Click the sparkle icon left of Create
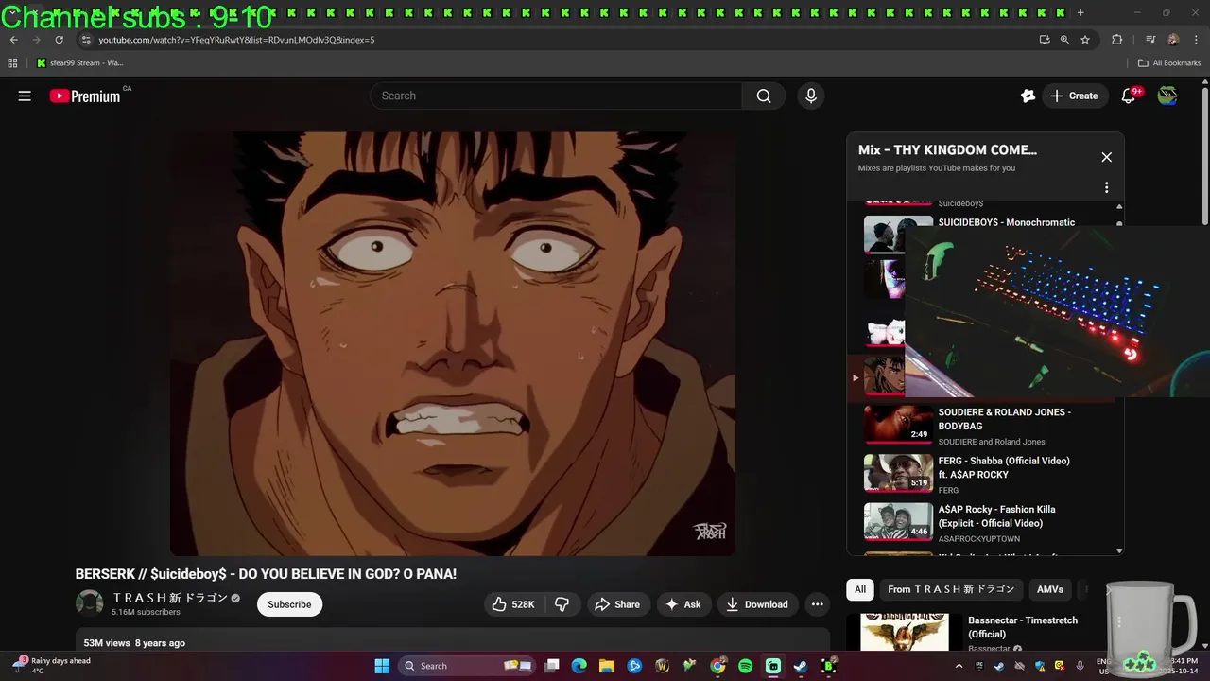This screenshot has height=681, width=1210. (x=1028, y=96)
